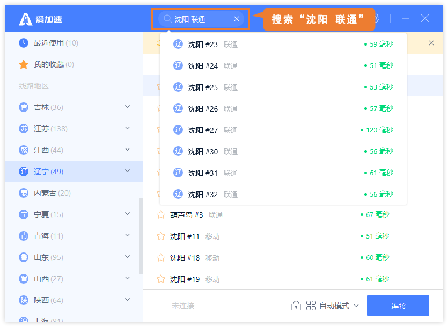448x327 pixels.
Task: Minimize the 爱加速 window
Action: [x=406, y=19]
